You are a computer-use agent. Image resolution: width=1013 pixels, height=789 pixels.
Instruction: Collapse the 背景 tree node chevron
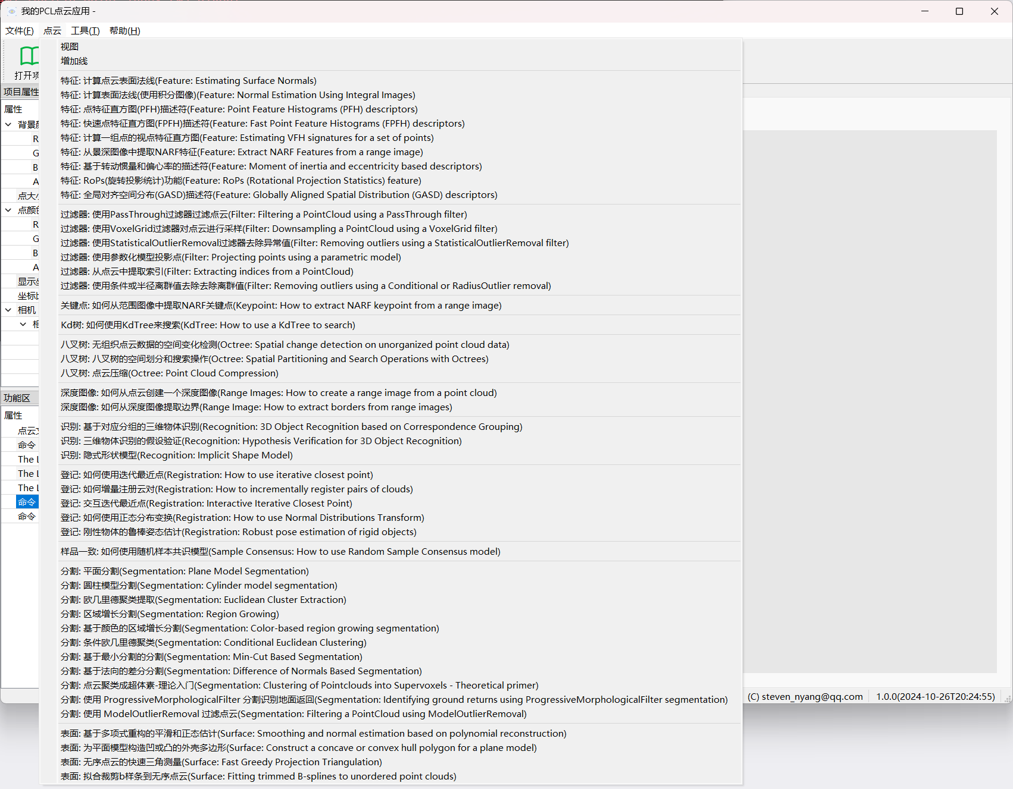point(8,124)
